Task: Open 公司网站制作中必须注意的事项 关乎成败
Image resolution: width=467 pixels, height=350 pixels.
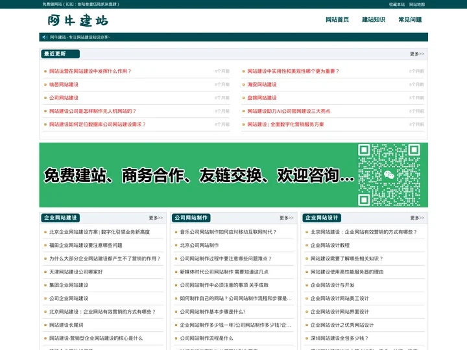Action: pos(224,285)
